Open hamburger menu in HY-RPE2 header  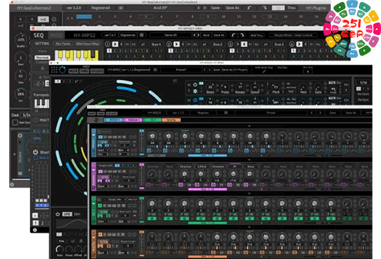[x=155, y=70]
